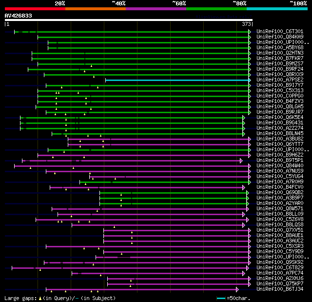This screenshot has width=312, height=302.
Task: Click the purple ~60% identity legend segment
Action: [156, 9]
